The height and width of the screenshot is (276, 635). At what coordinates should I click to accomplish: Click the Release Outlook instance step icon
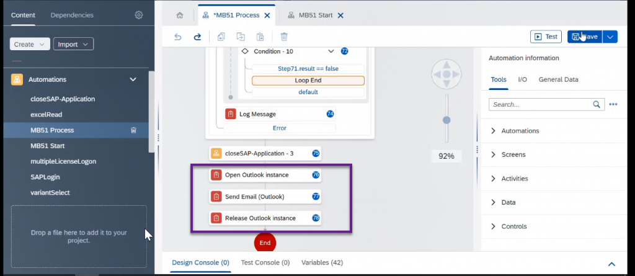tap(216, 218)
